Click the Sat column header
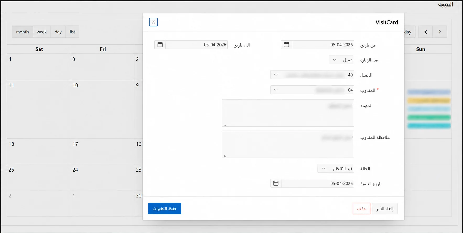This screenshot has height=233, width=463. coord(39,49)
